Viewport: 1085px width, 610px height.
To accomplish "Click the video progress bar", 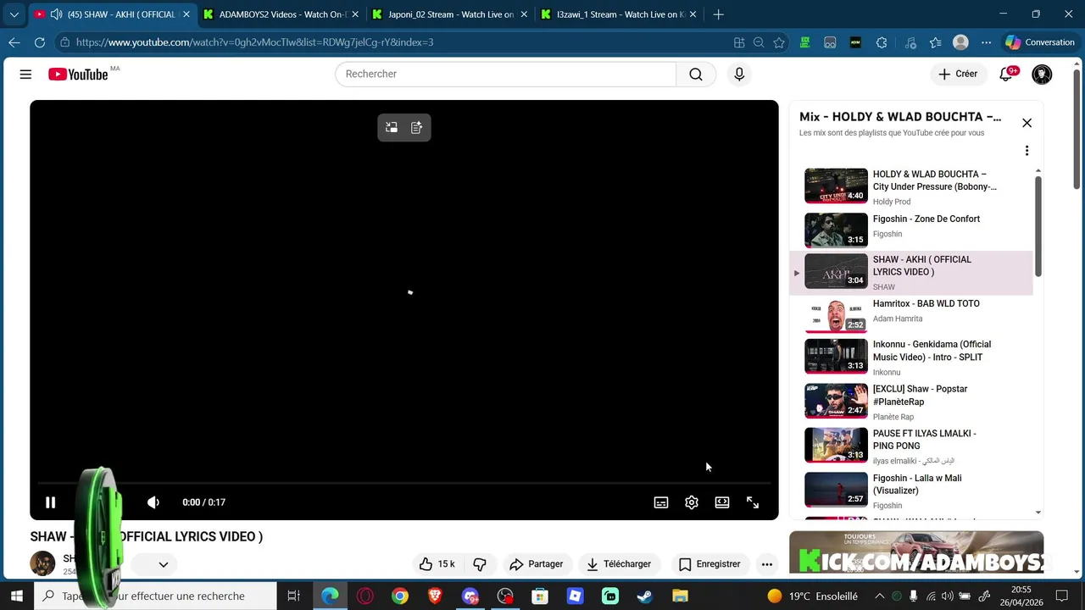I will click(x=404, y=484).
